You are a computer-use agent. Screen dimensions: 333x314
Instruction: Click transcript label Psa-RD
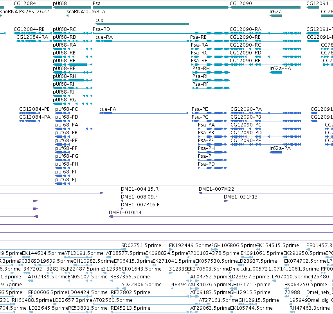pos(101,29)
